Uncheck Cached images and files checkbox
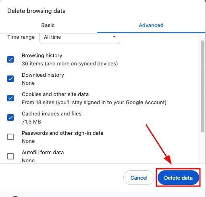Viewport: 206px width, 197px height. tap(10, 117)
